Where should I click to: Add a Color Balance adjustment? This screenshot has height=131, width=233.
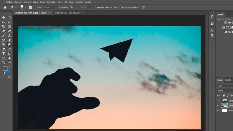(227, 27)
